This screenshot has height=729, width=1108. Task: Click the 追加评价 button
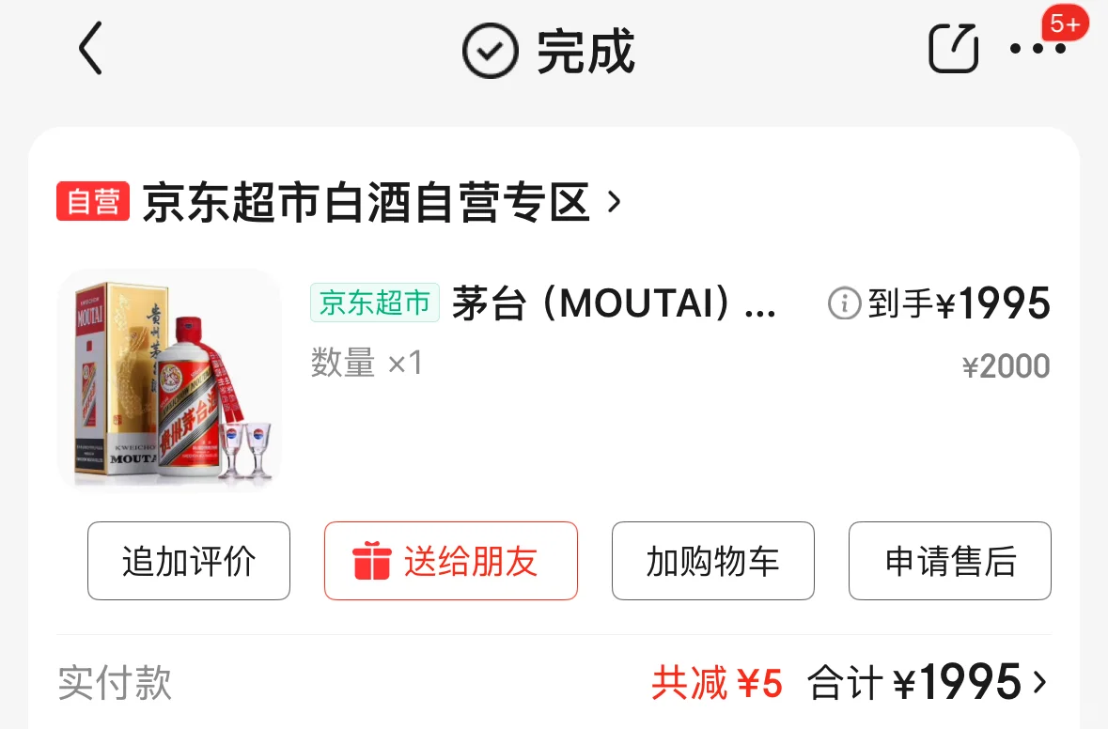tap(189, 561)
